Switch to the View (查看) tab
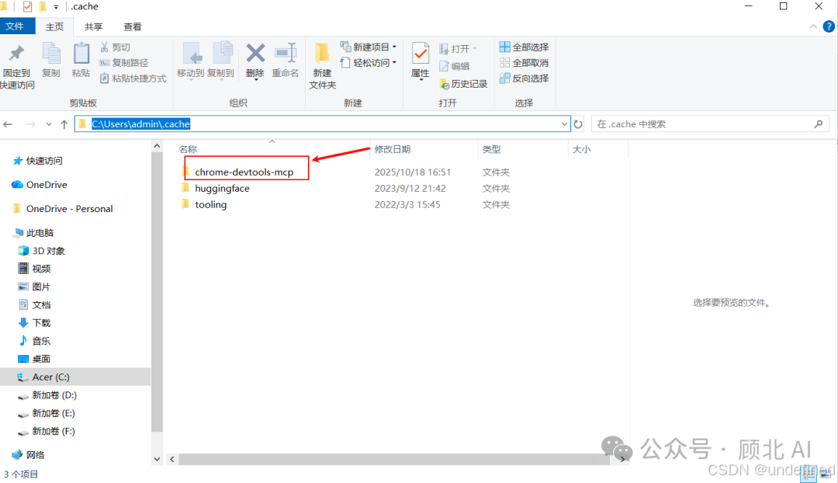The width and height of the screenshot is (838, 483). [133, 26]
